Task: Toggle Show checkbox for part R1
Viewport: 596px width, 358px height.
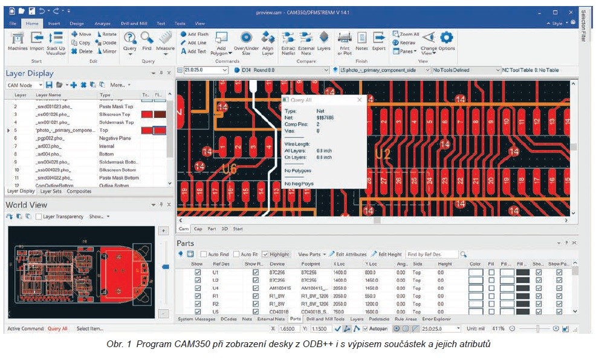Action: pos(198,296)
